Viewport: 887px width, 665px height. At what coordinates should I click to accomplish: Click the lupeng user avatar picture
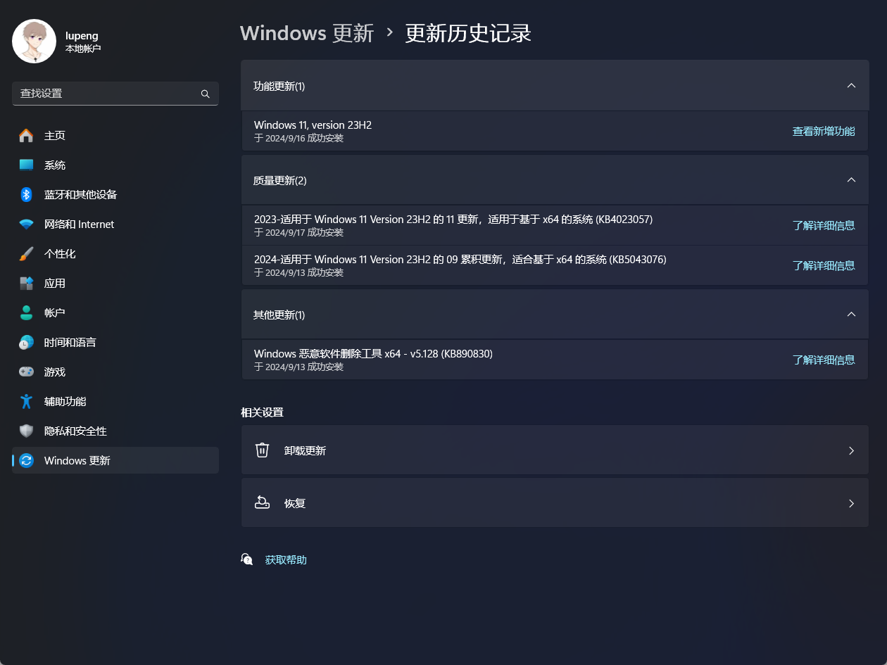34,42
